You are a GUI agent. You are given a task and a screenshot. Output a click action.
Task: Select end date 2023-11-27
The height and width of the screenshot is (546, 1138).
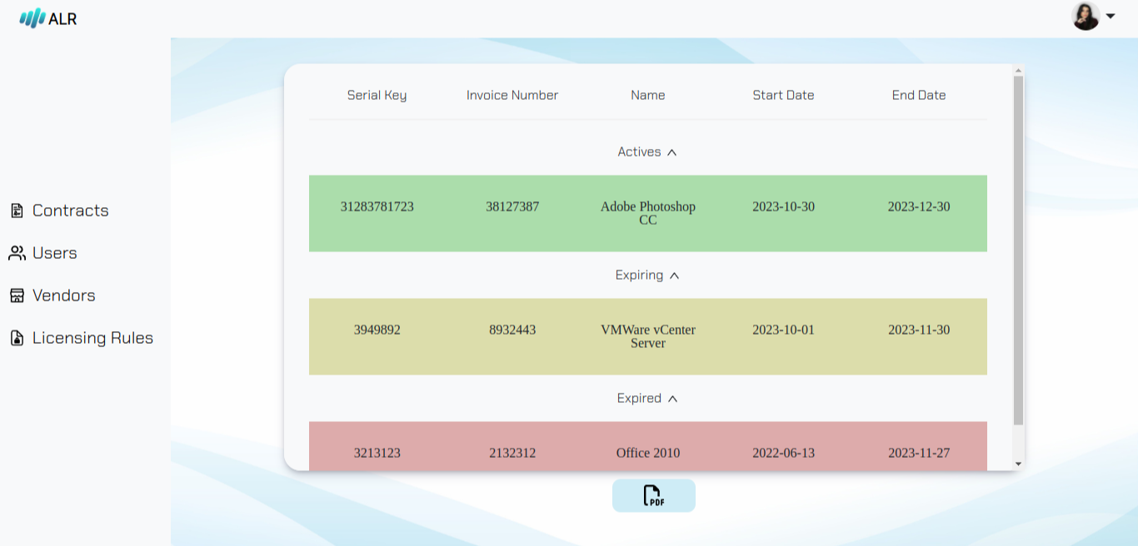tap(919, 453)
